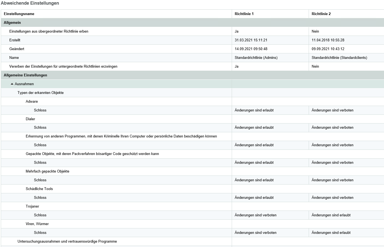Select the Trojaner tree entry
This screenshot has width=384, height=247.
[32, 206]
